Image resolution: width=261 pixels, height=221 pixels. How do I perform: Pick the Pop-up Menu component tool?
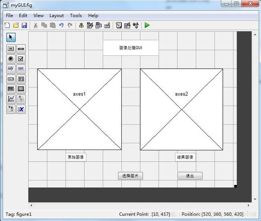point(11,79)
